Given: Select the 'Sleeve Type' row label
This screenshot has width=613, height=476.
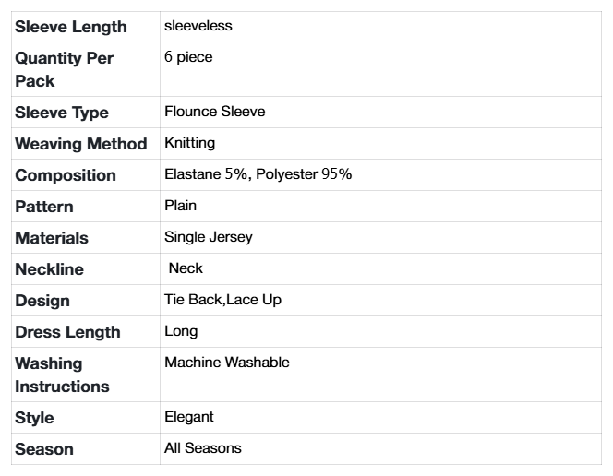Looking at the screenshot, I should (x=62, y=113).
